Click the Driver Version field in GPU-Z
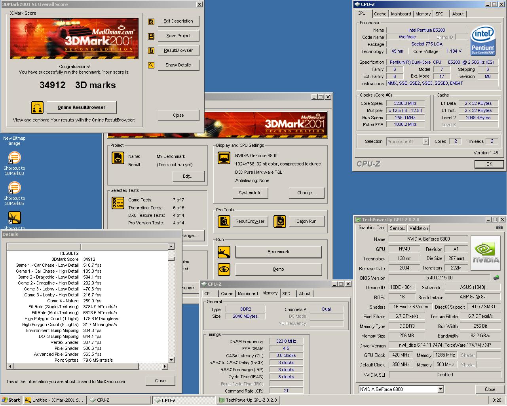507x406 pixels. [445, 345]
